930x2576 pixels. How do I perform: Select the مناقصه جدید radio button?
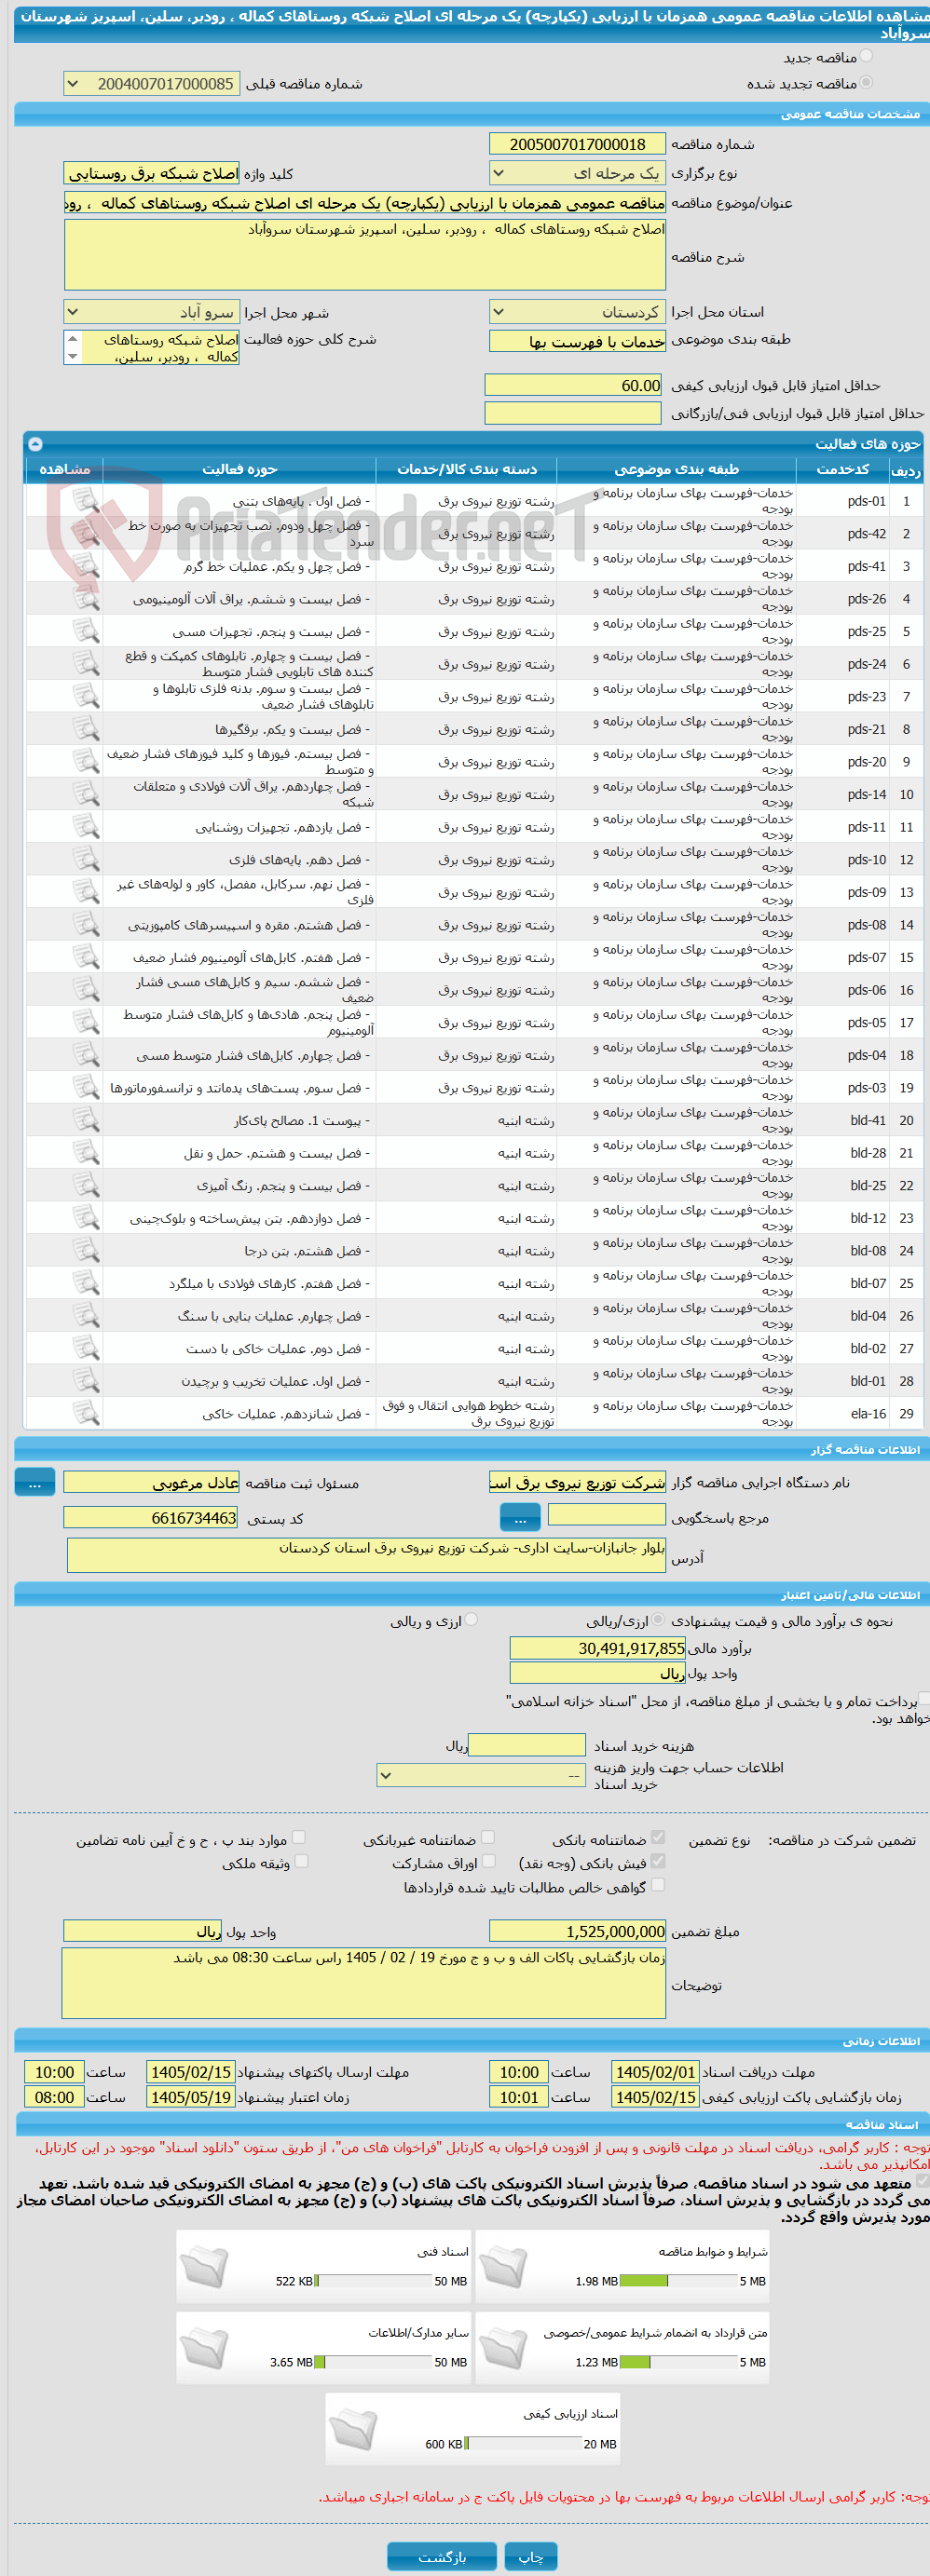(866, 57)
